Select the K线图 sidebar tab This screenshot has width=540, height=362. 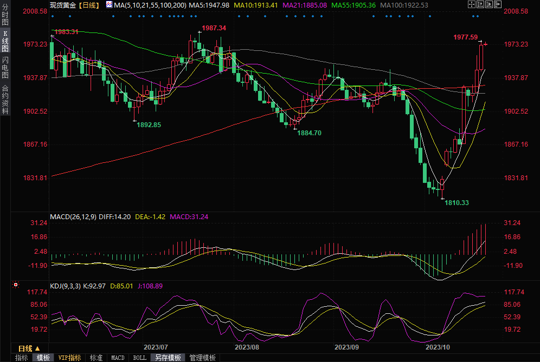pyautogui.click(x=5, y=44)
